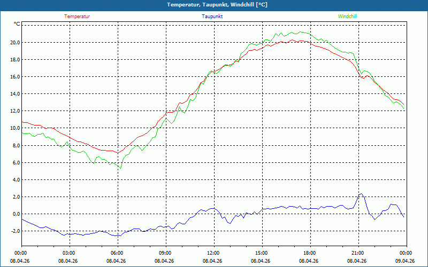This screenshot has width=428, height=267.
Task: Click the 10,0 y-axis value
Action: [15, 128]
